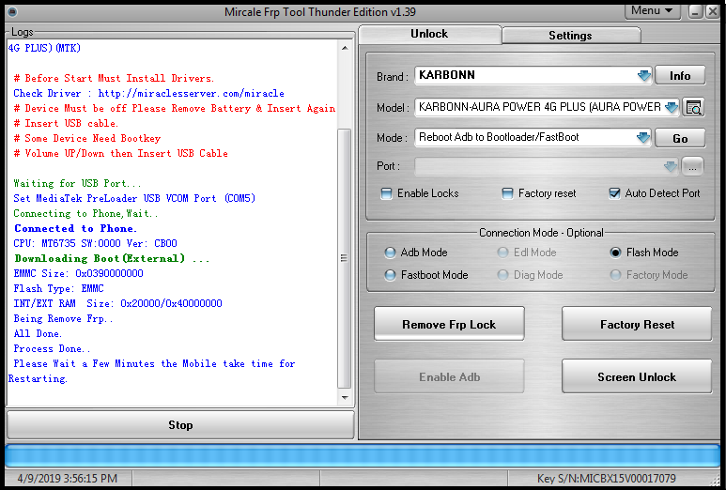Select Flash Mode radio button
The image size is (726, 490).
pos(615,253)
